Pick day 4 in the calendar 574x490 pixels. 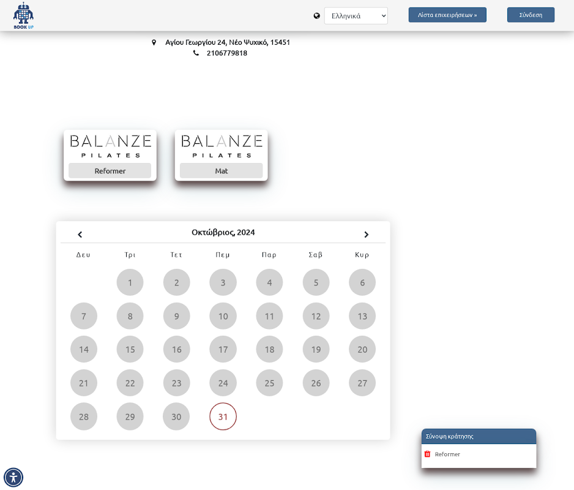tap(269, 282)
